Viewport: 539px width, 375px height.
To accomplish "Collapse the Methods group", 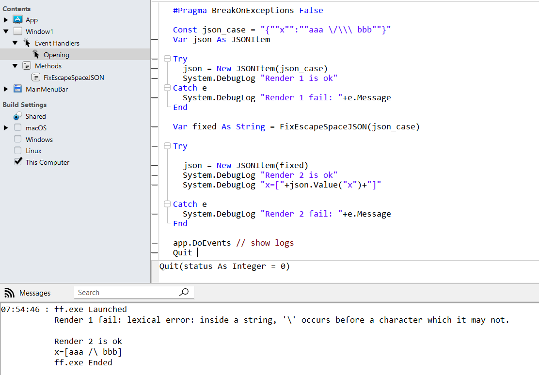I will pyautogui.click(x=15, y=66).
